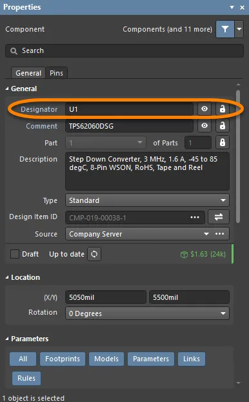Click the swap component arrows button
Screen dimensions: 249x402
pyautogui.click(x=219, y=217)
